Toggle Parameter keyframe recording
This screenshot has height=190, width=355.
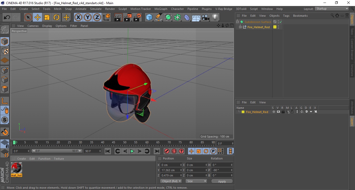pos(213,151)
